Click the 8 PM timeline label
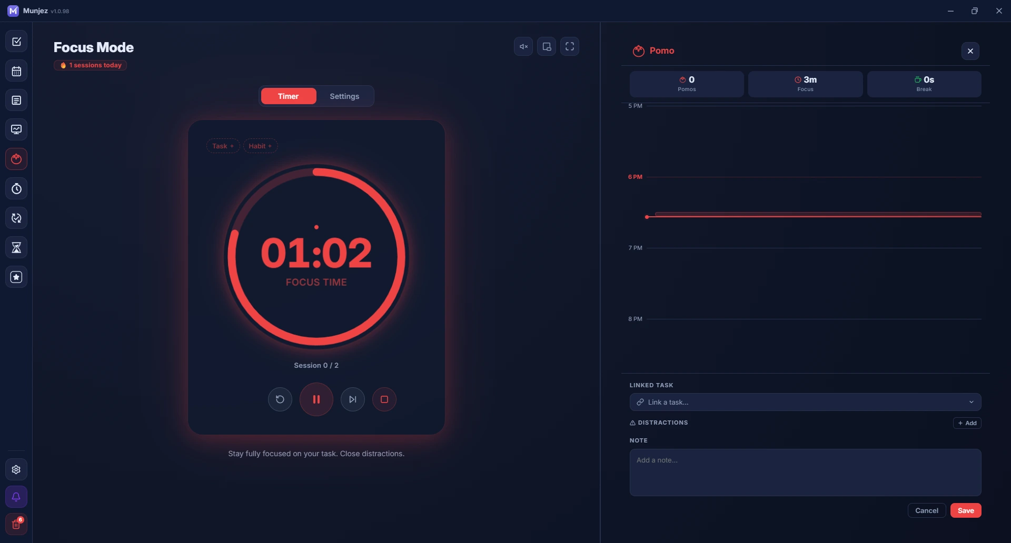1011x543 pixels. (635, 319)
